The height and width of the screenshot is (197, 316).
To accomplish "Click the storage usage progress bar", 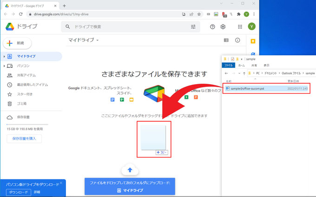I will point(27,125).
